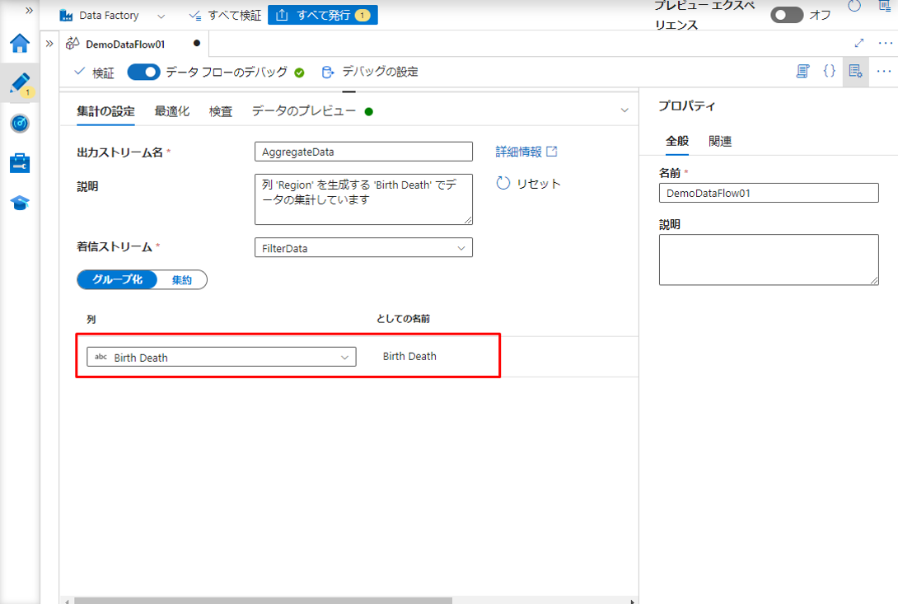Open the Learning Center graduation cap icon
This screenshot has width=898, height=604.
point(20,204)
